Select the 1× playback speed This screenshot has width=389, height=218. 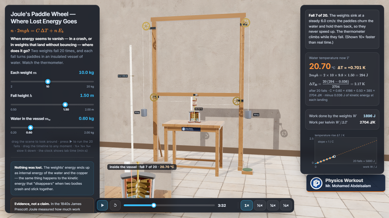click(247, 205)
